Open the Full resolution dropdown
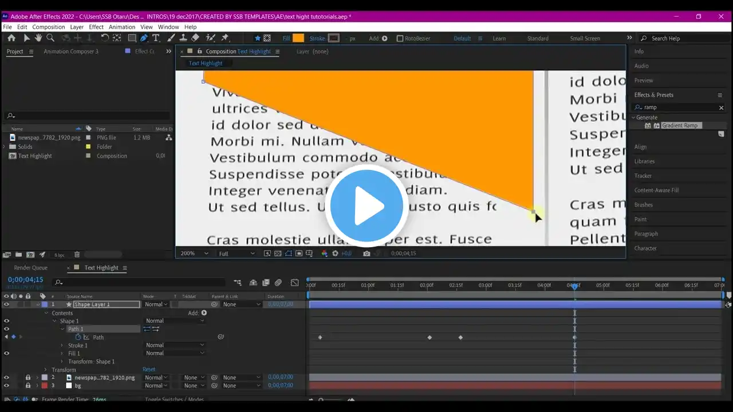 tap(237, 253)
